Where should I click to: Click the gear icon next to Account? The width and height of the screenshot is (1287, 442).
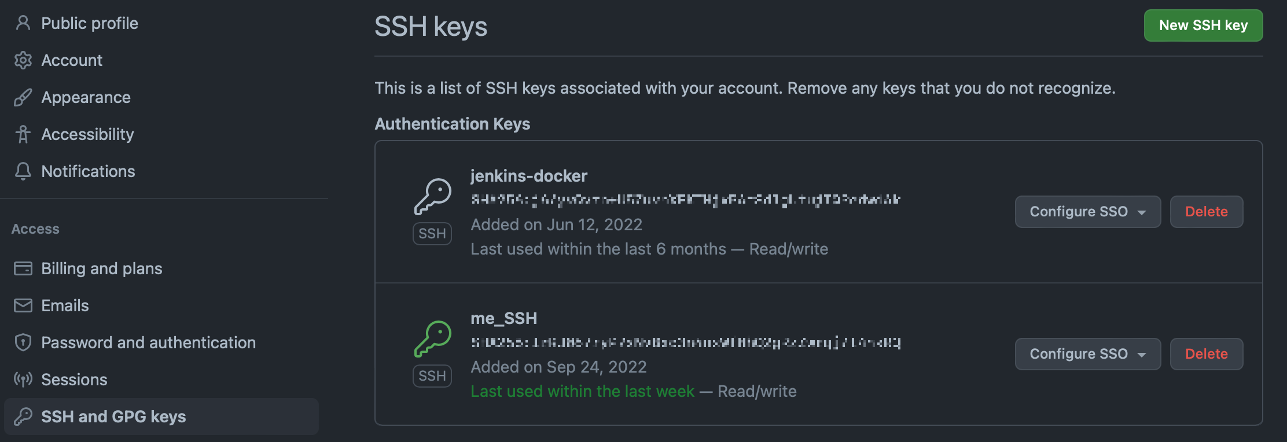pyautogui.click(x=23, y=60)
